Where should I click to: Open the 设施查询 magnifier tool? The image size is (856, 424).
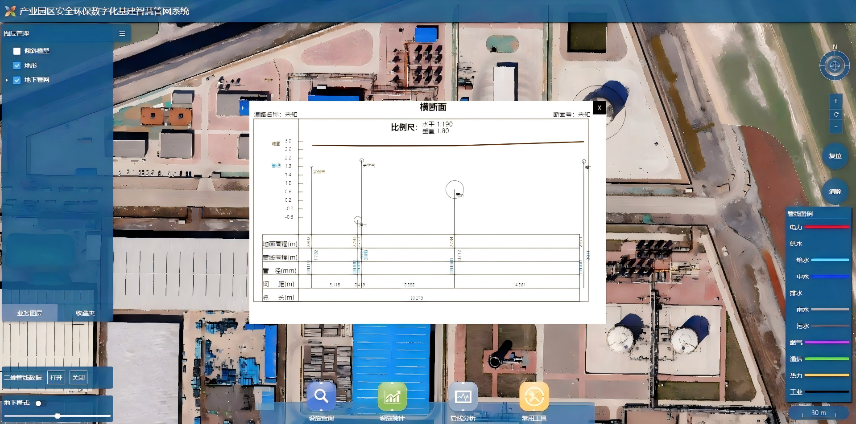pos(321,396)
